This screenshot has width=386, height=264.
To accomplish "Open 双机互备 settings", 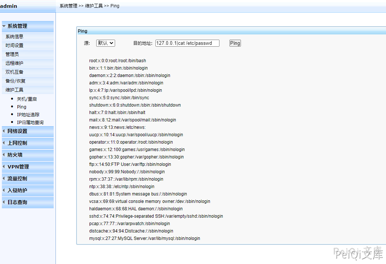I will coord(14,72).
